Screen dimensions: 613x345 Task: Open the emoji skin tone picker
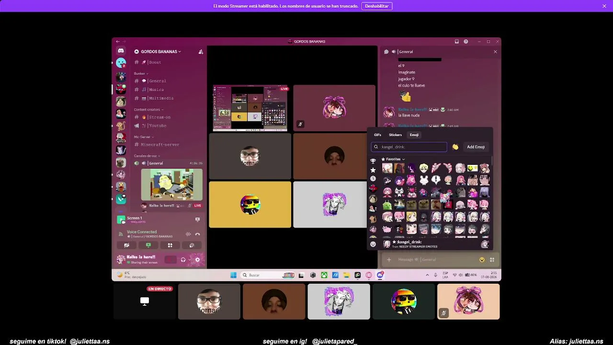click(x=455, y=147)
